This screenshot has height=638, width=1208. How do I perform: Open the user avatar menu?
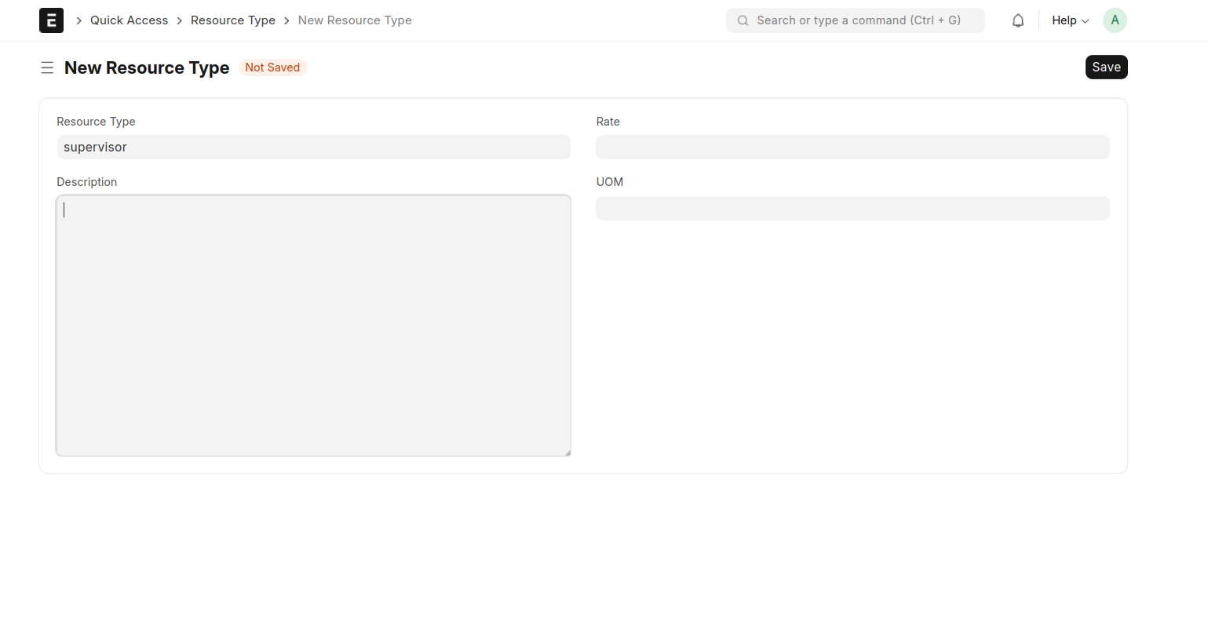(1114, 20)
